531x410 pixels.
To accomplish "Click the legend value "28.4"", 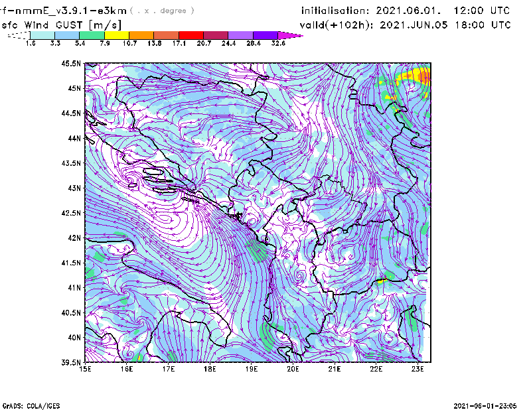I will point(254,43).
